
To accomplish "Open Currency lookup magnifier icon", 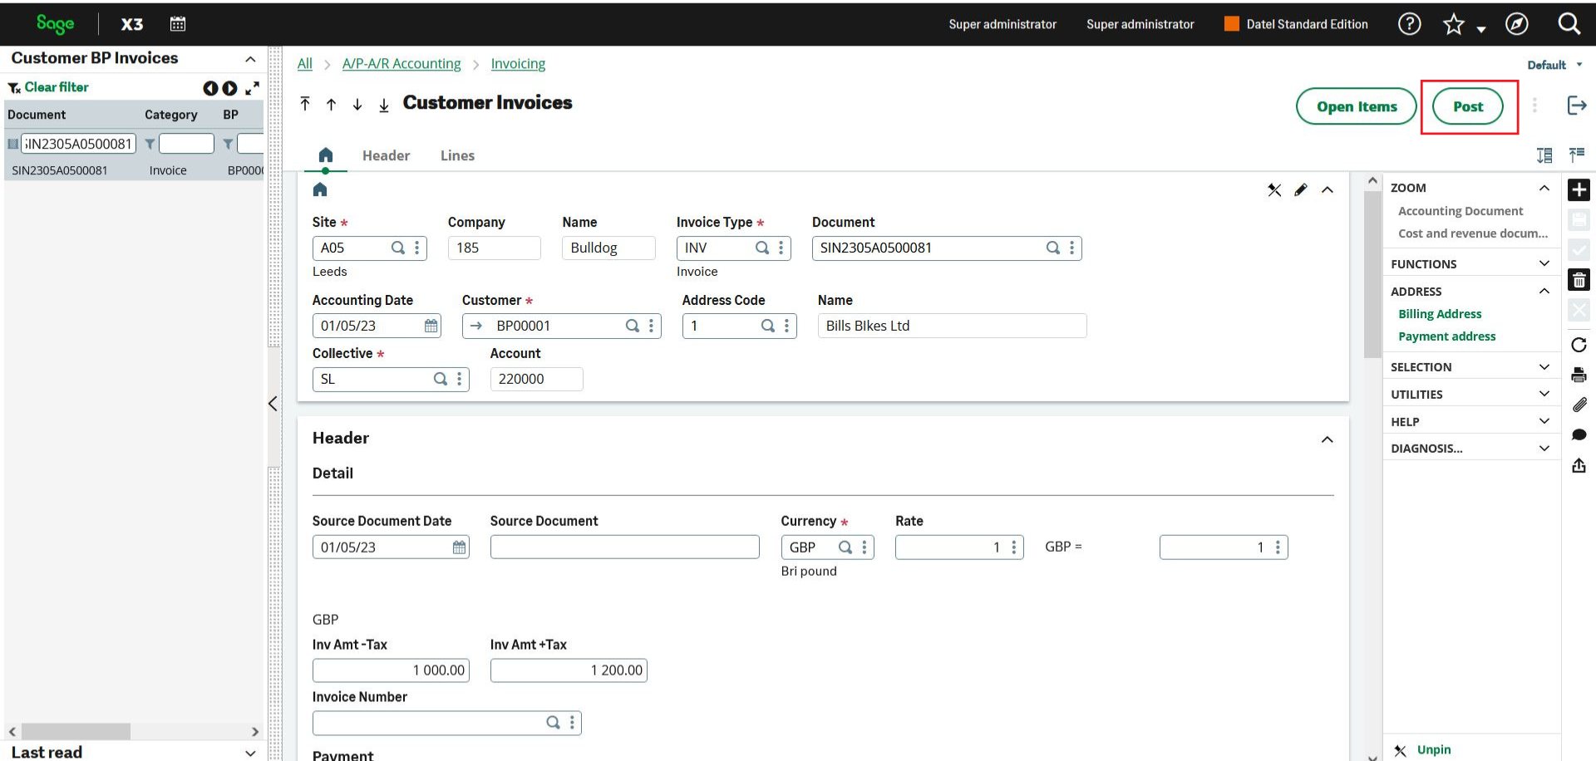I will pyautogui.click(x=845, y=547).
